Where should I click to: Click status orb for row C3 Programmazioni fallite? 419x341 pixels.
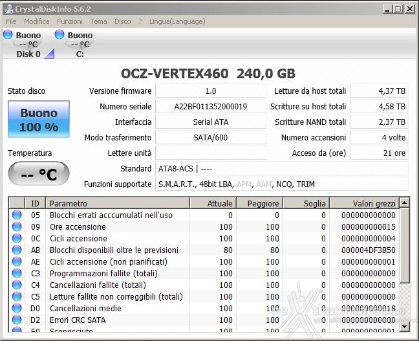(17, 273)
